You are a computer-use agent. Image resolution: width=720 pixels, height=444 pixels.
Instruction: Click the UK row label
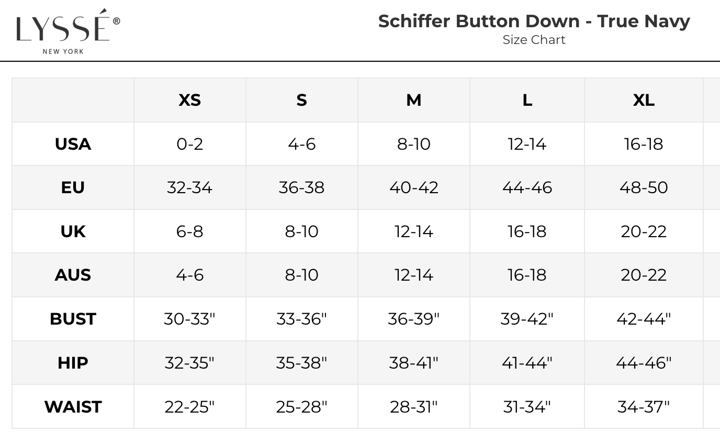73,231
